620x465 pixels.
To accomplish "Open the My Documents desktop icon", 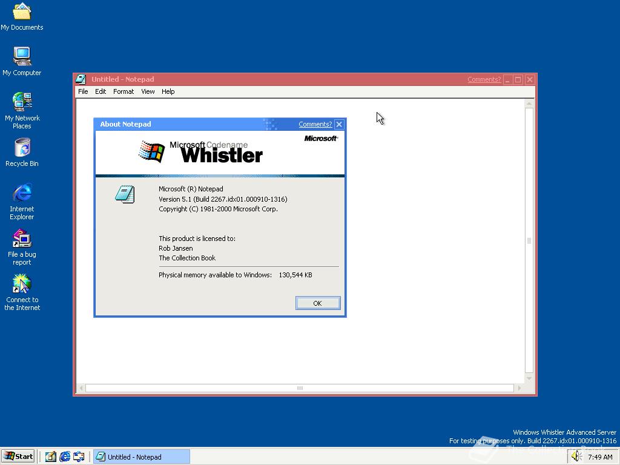I will point(22,16).
